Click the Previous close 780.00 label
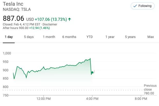 coord(150,89)
